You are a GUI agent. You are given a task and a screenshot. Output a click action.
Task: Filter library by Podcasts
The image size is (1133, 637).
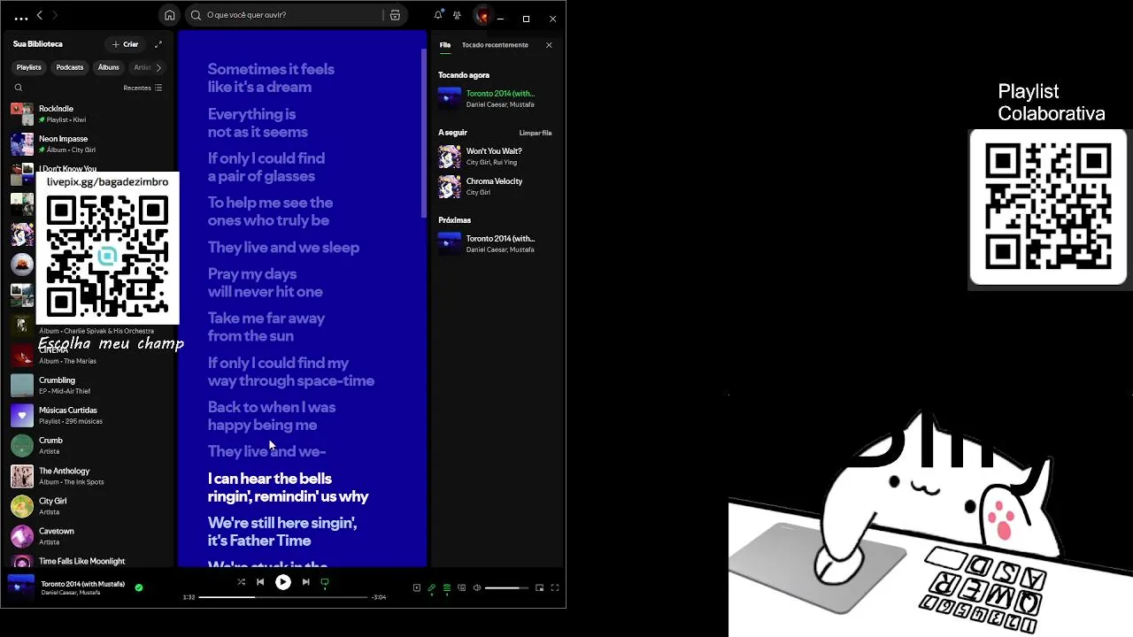click(x=70, y=67)
